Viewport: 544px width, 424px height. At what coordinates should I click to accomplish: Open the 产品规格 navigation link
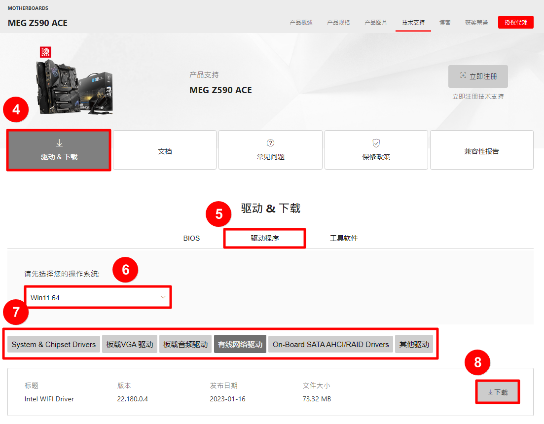(x=338, y=23)
